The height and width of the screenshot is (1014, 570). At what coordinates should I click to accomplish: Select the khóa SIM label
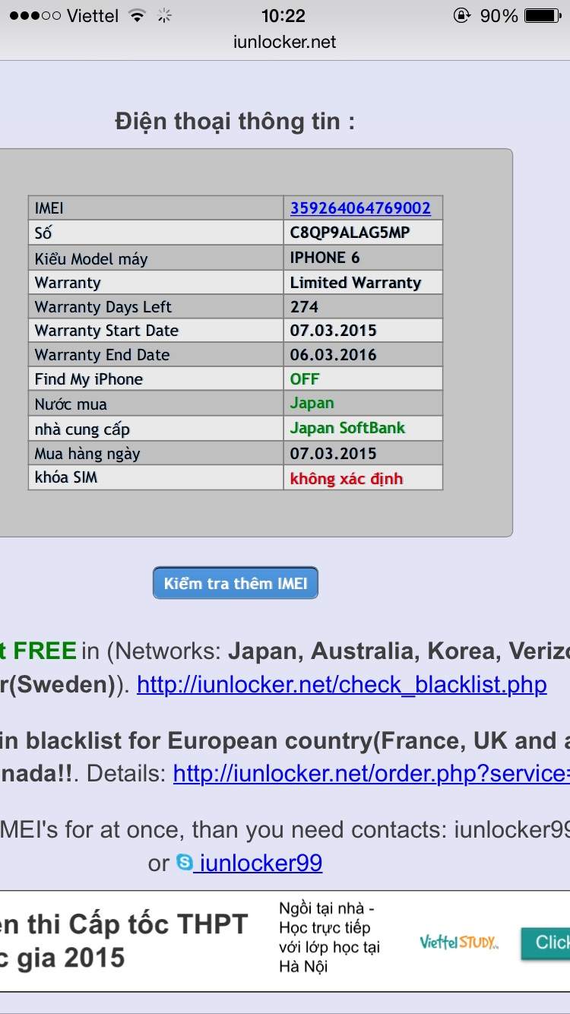point(66,477)
